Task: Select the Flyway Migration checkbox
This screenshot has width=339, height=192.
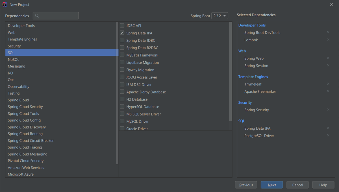Action: 122,69
